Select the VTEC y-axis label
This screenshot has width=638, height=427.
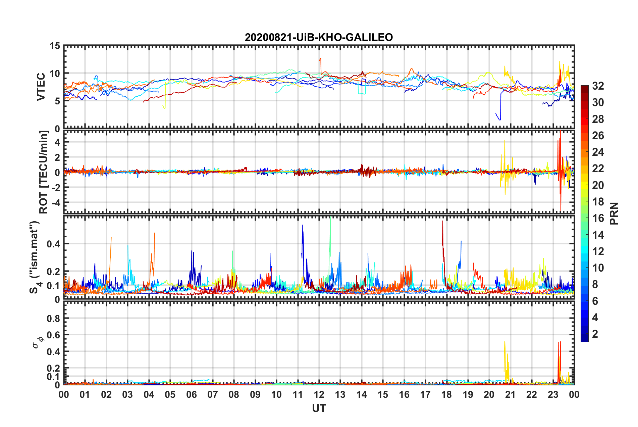coord(41,87)
